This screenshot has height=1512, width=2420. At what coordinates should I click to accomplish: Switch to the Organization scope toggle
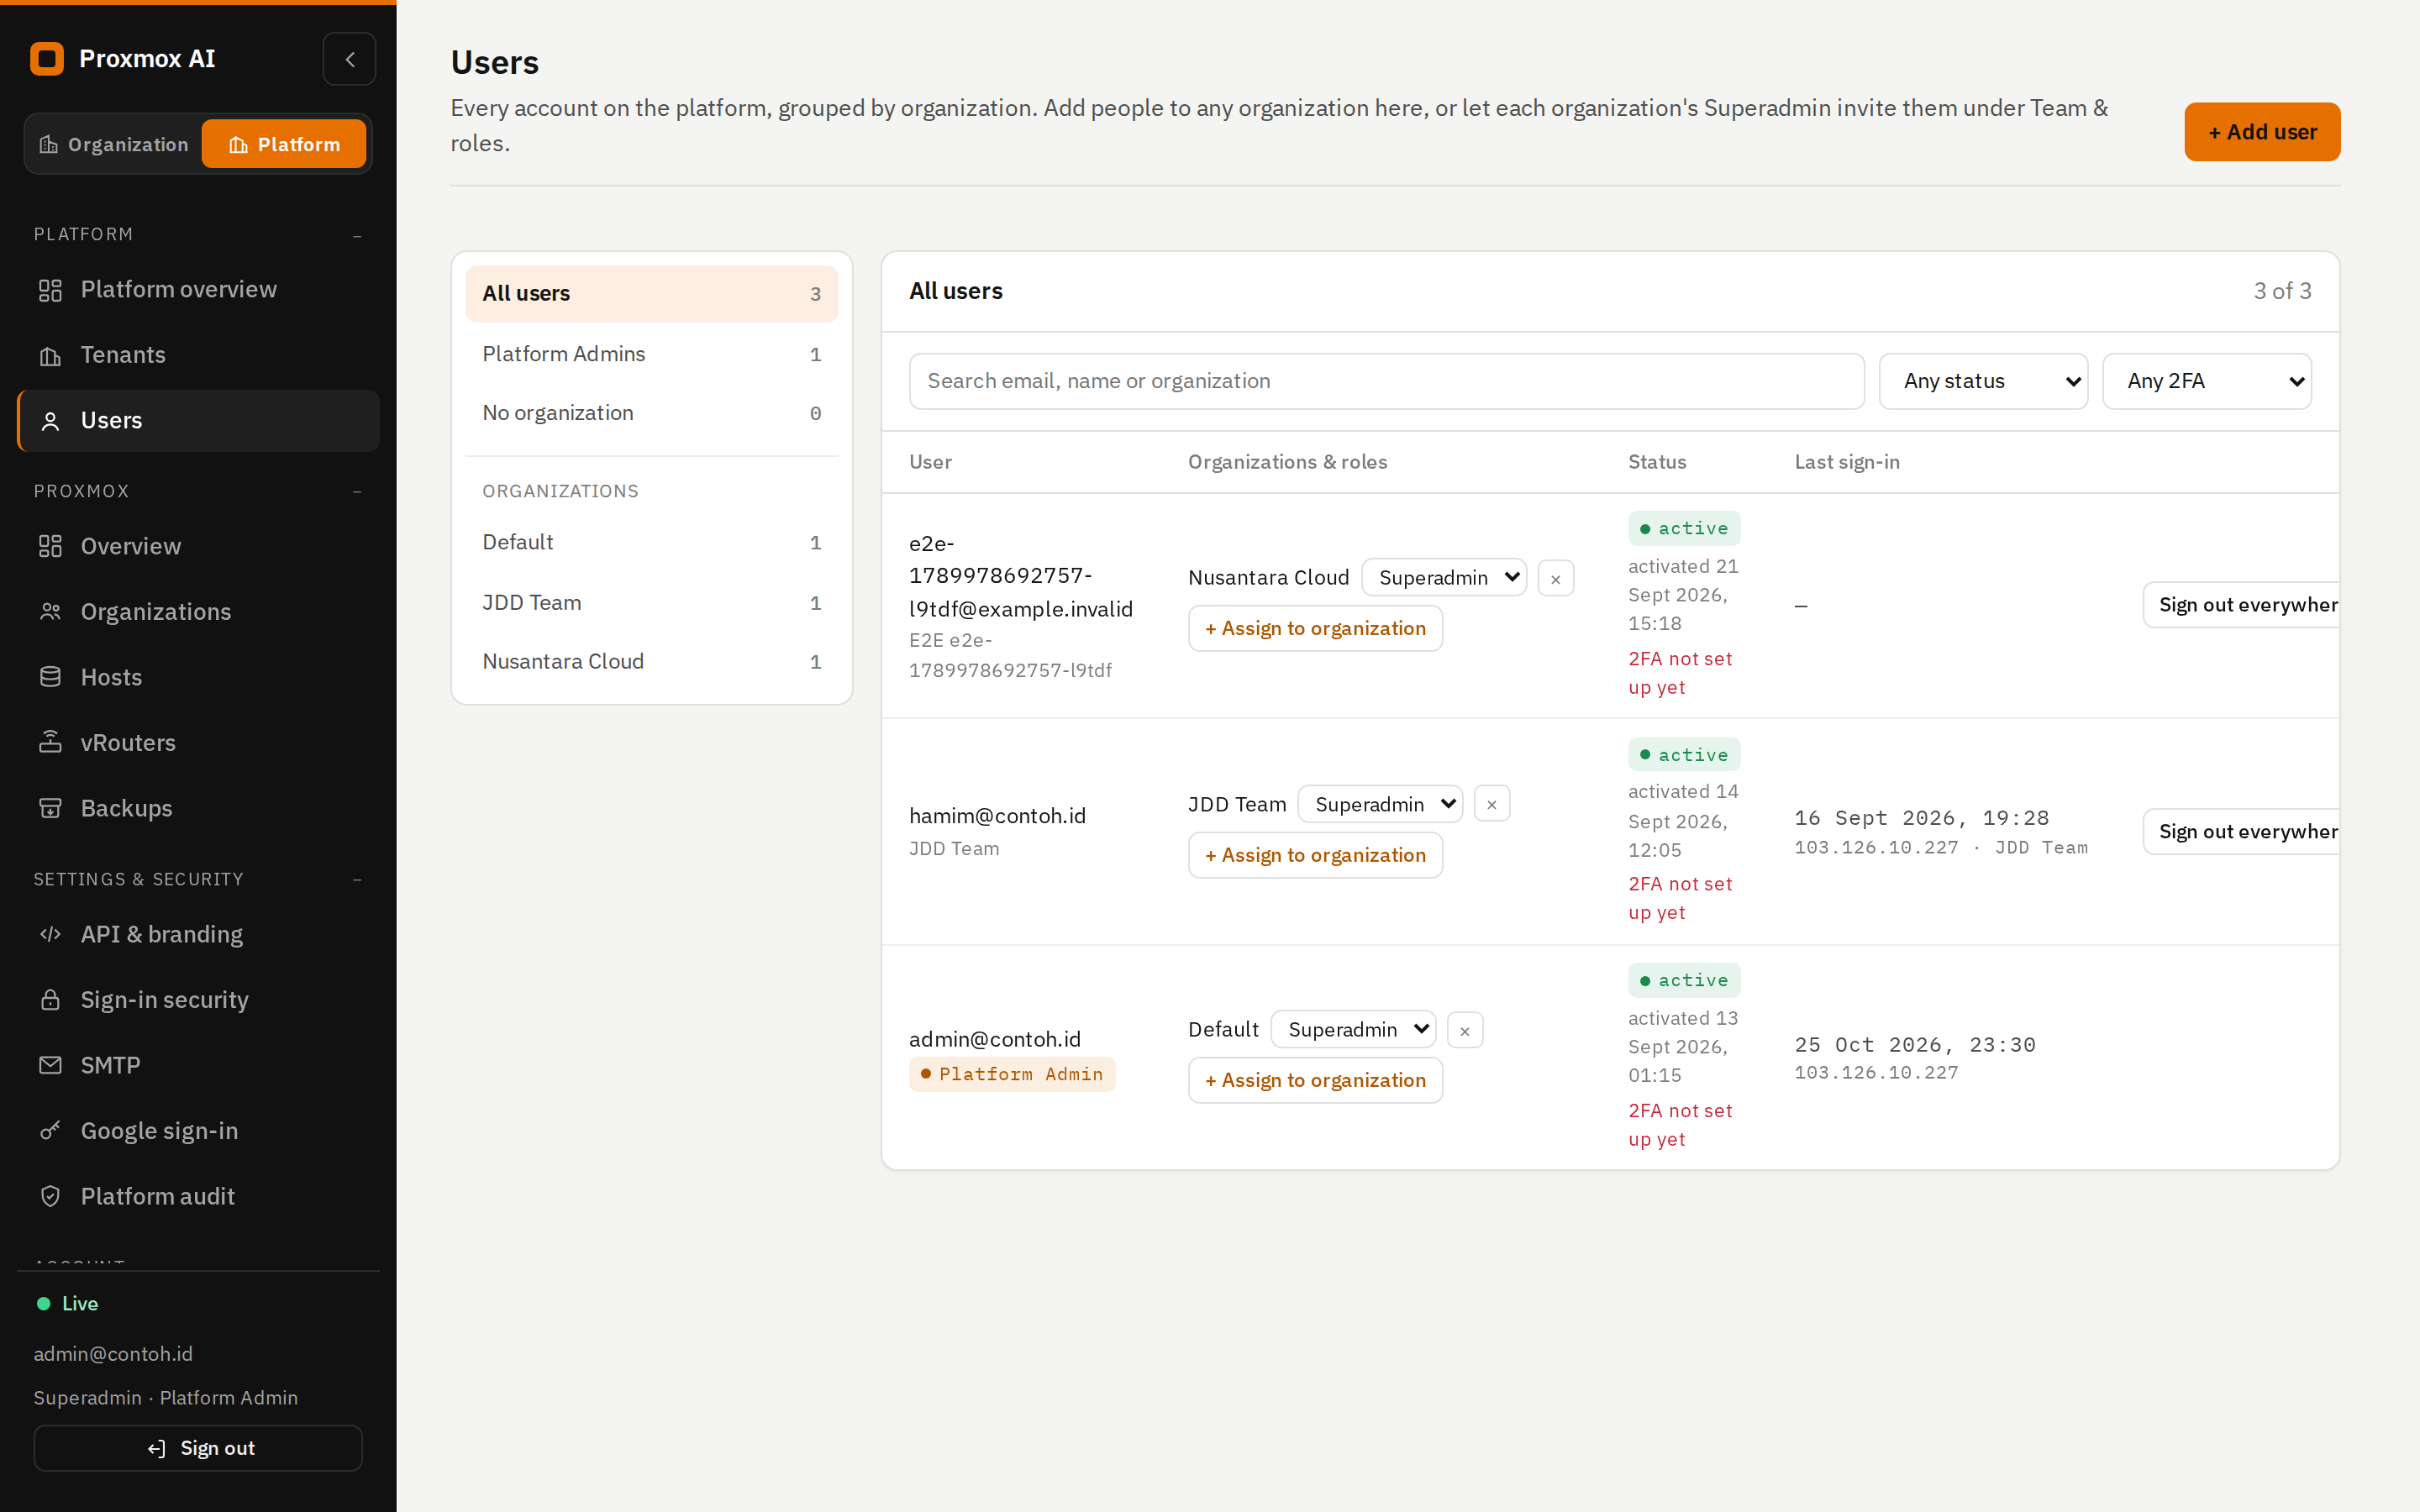114,144
